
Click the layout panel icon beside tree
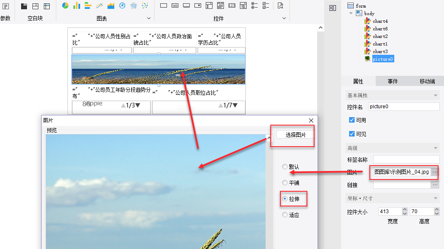(333, 8)
